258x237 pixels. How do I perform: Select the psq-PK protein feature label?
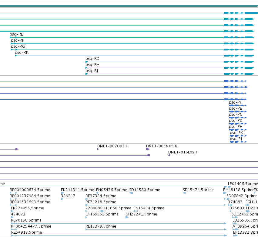coord(236,133)
